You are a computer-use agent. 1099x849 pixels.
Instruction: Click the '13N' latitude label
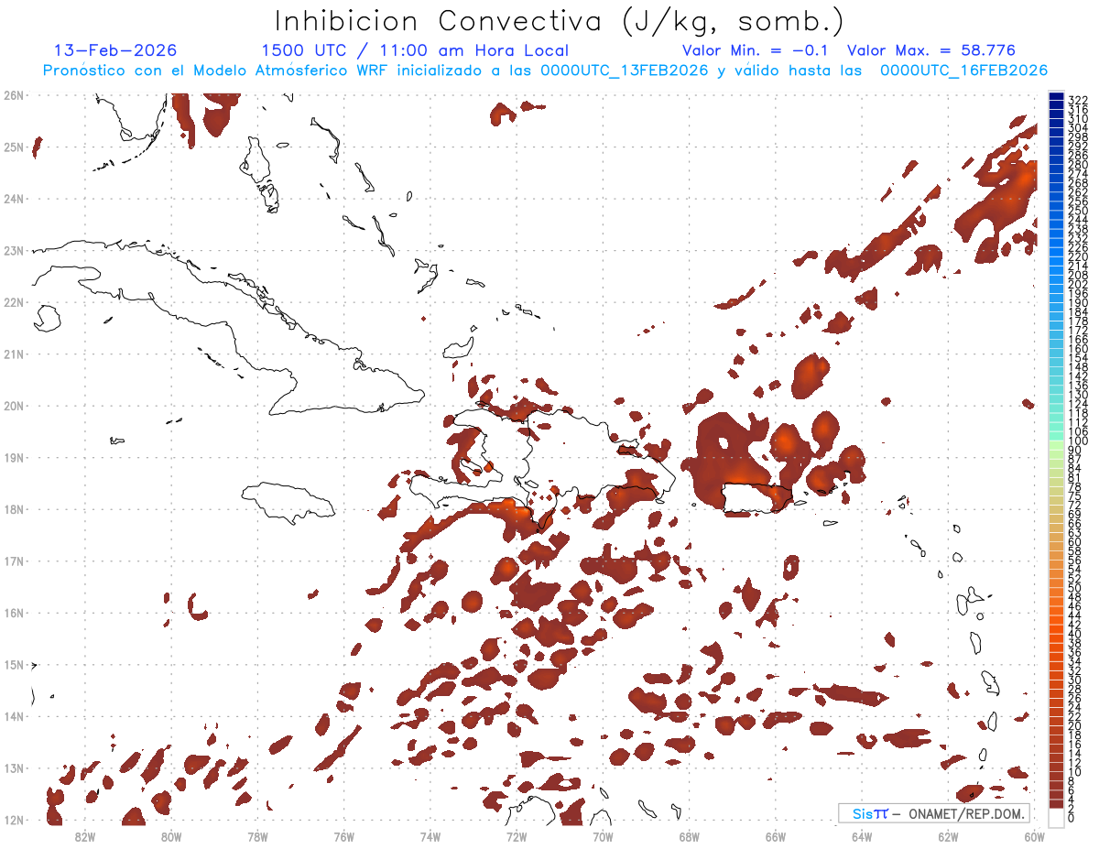point(13,767)
